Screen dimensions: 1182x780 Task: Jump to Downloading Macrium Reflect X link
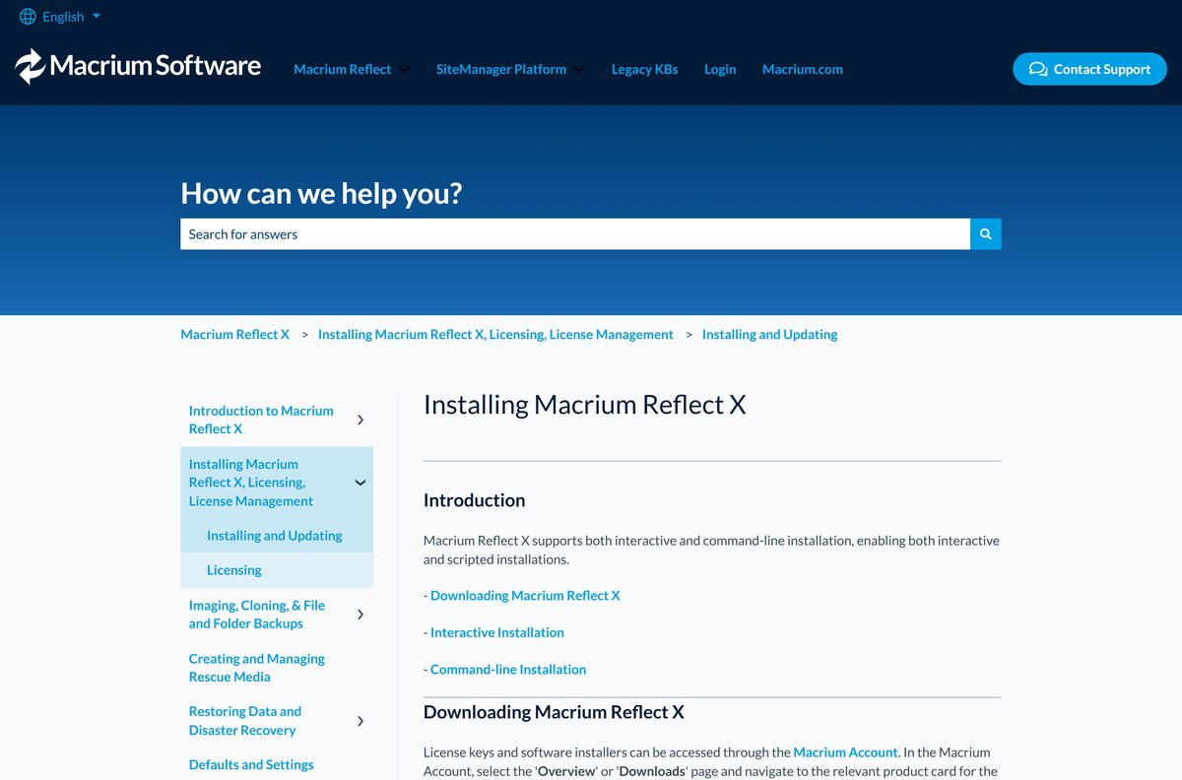[525, 596]
